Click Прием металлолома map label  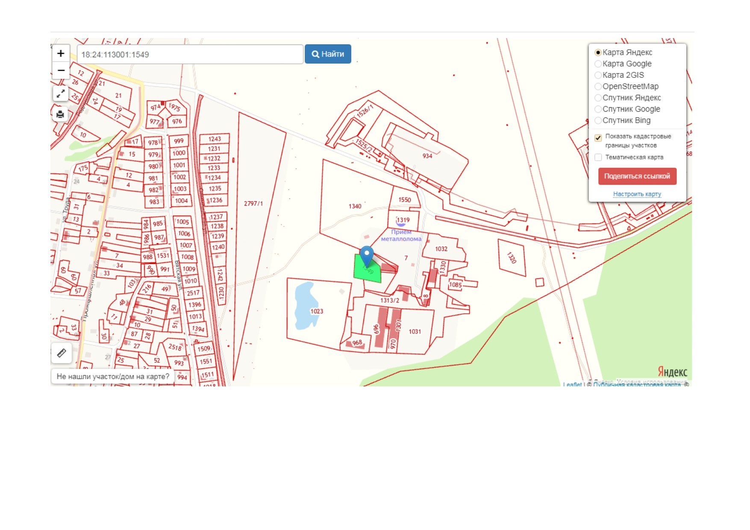click(401, 236)
